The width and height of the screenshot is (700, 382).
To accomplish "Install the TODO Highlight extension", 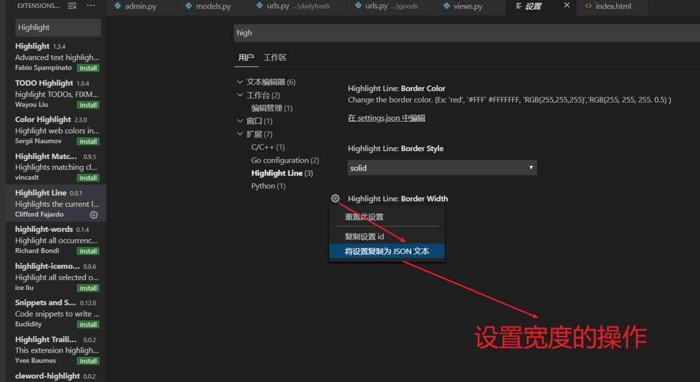I will pyautogui.click(x=88, y=105).
